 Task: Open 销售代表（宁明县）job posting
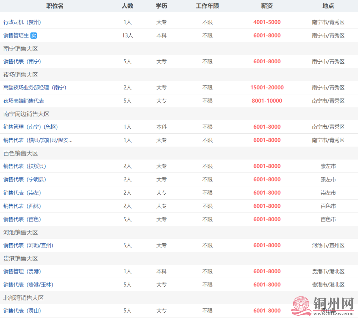[x=25, y=179]
